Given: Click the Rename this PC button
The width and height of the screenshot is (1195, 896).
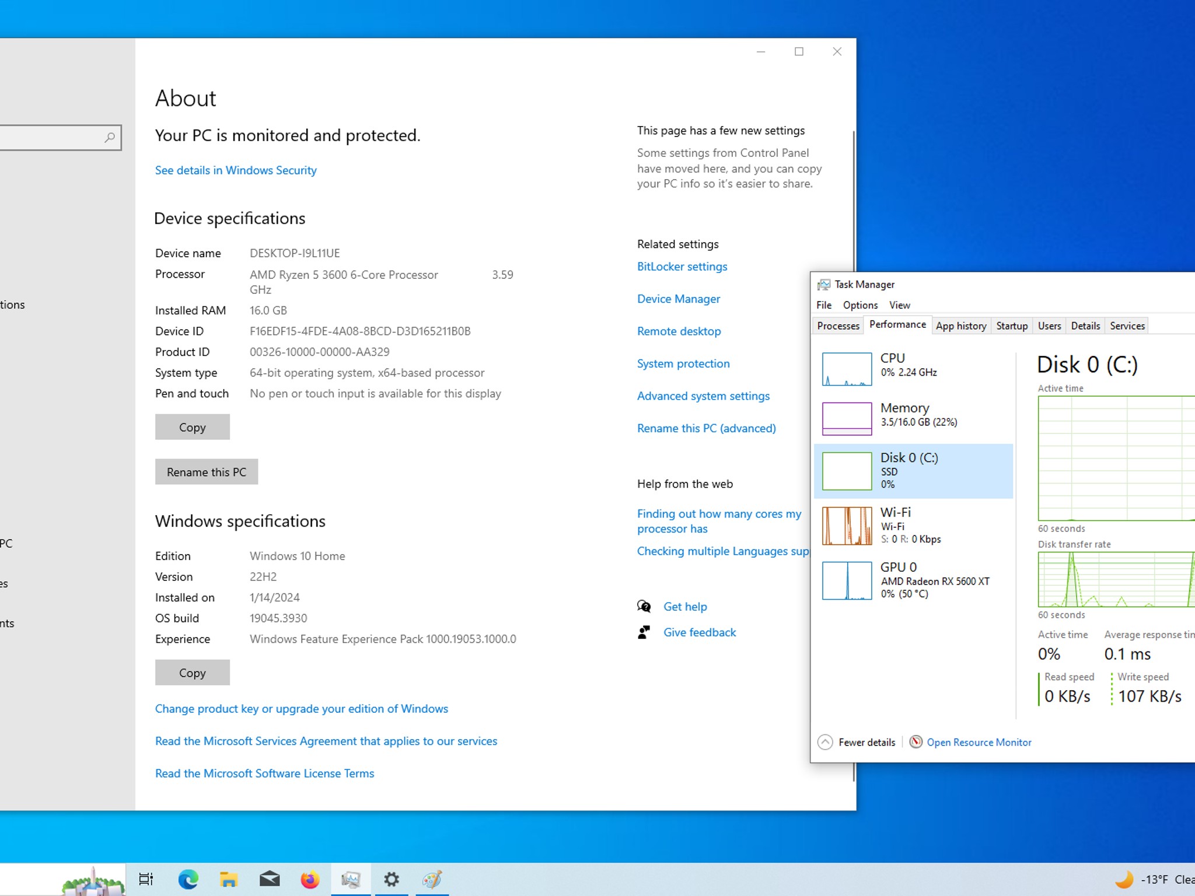Looking at the screenshot, I should [x=207, y=472].
